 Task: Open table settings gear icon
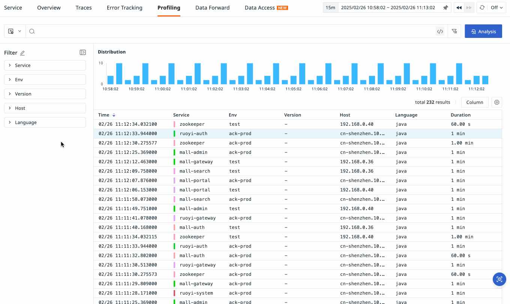[497, 102]
